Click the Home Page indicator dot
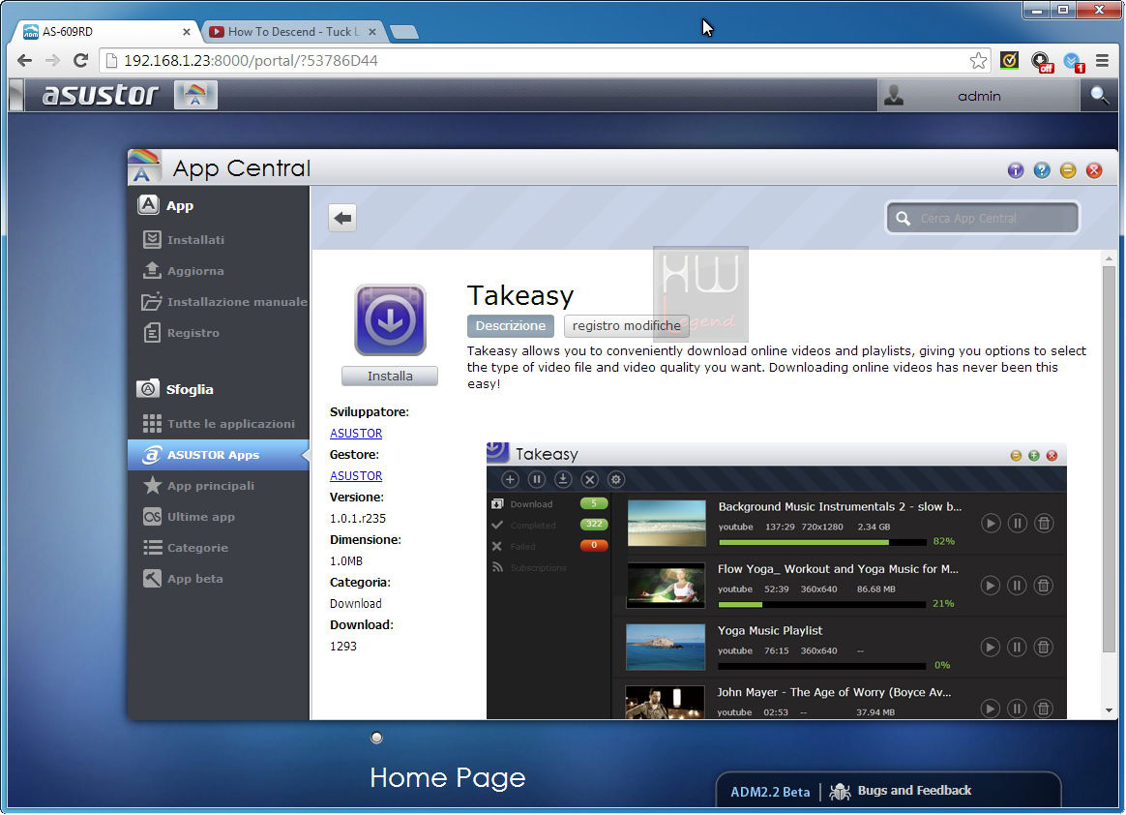The width and height of the screenshot is (1126, 815). point(376,738)
